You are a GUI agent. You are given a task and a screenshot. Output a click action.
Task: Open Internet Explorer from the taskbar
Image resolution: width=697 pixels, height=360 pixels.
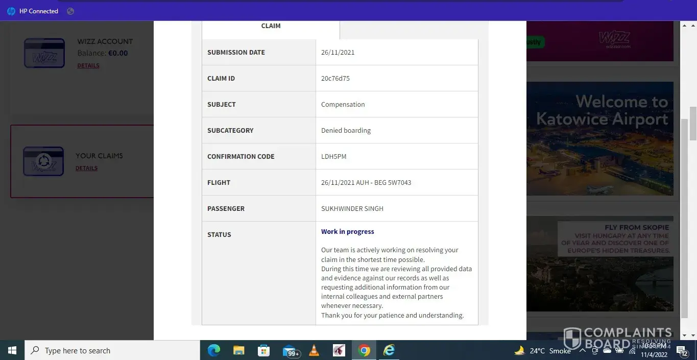point(389,350)
